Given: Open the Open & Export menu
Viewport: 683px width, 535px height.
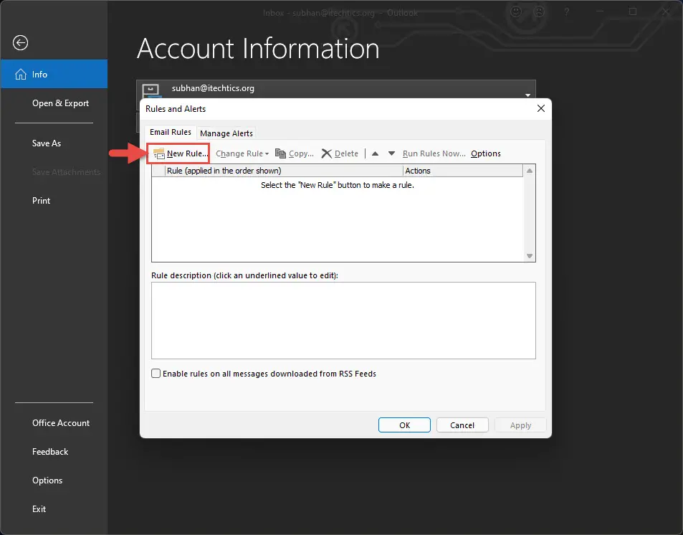Looking at the screenshot, I should tap(60, 103).
